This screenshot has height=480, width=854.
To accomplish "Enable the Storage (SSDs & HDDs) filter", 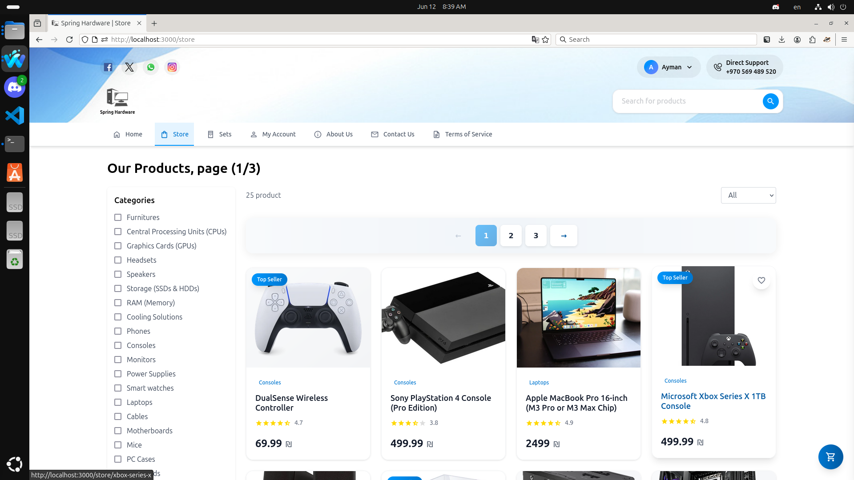I will (118, 288).
